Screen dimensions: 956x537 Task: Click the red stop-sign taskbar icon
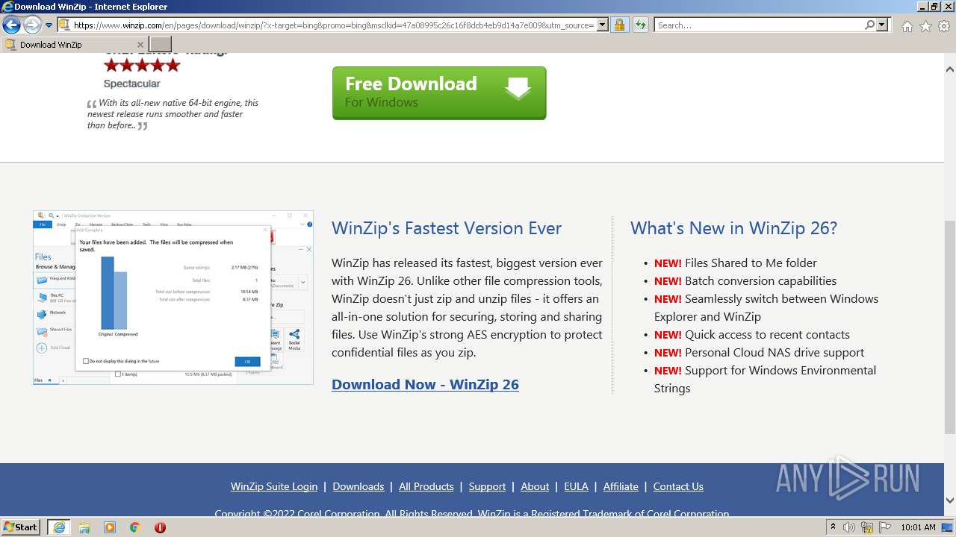[160, 527]
